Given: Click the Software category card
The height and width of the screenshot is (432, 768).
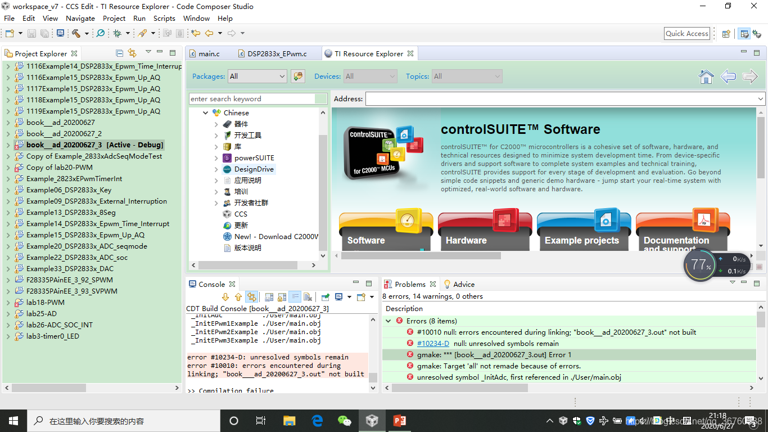Looking at the screenshot, I should click(x=385, y=231).
